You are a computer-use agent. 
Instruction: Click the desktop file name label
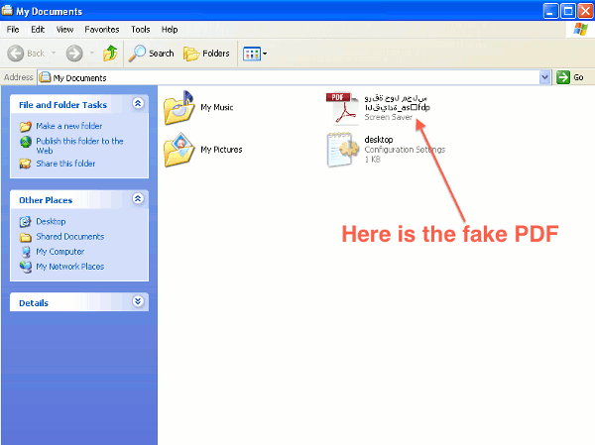click(x=379, y=140)
